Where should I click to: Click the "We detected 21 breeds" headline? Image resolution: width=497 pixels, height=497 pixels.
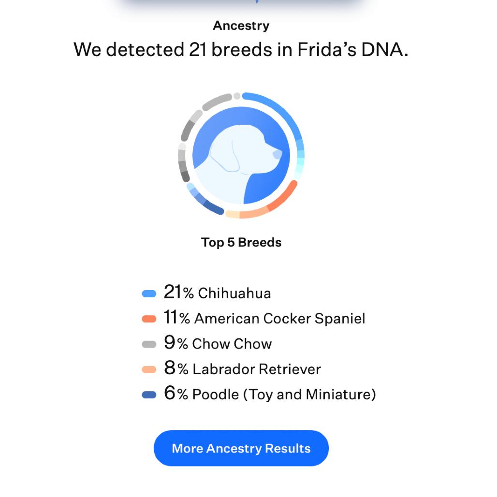point(241,49)
